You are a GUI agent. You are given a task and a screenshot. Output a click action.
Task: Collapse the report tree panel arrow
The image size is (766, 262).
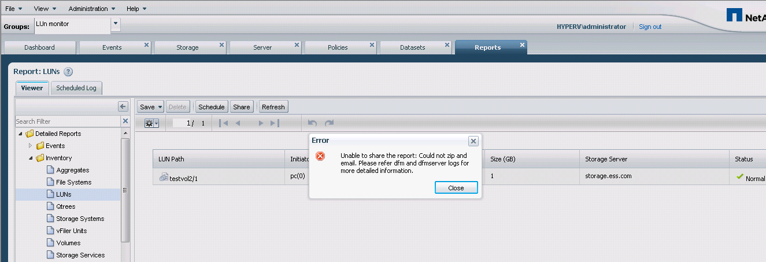point(123,106)
